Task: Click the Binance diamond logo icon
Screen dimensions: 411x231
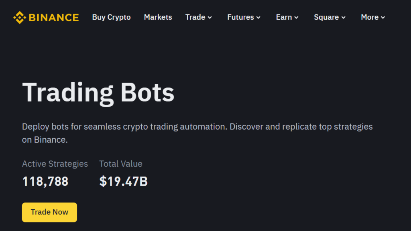Action: click(20, 18)
